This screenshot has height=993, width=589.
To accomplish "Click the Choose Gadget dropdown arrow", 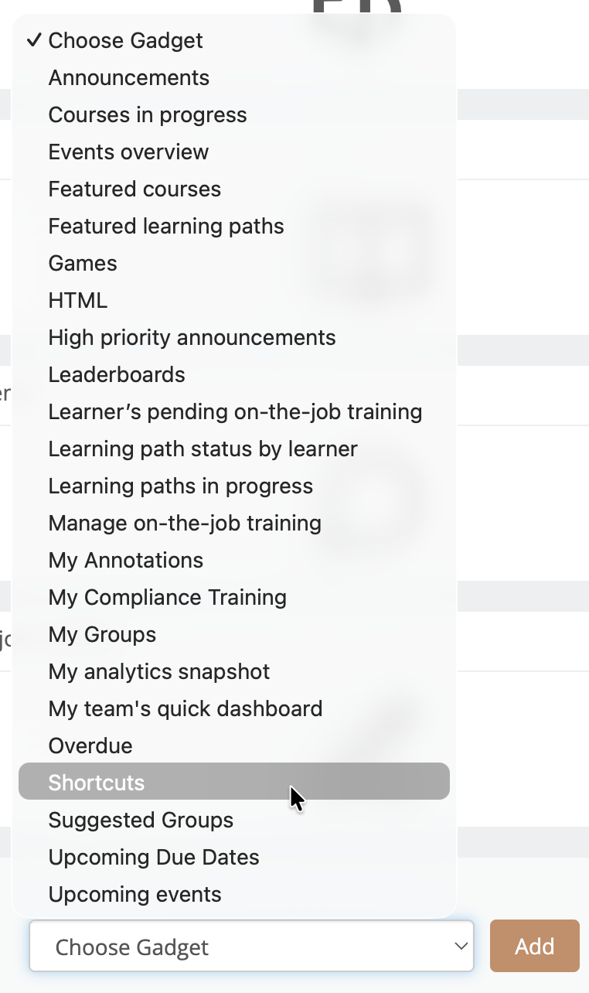I will 461,946.
